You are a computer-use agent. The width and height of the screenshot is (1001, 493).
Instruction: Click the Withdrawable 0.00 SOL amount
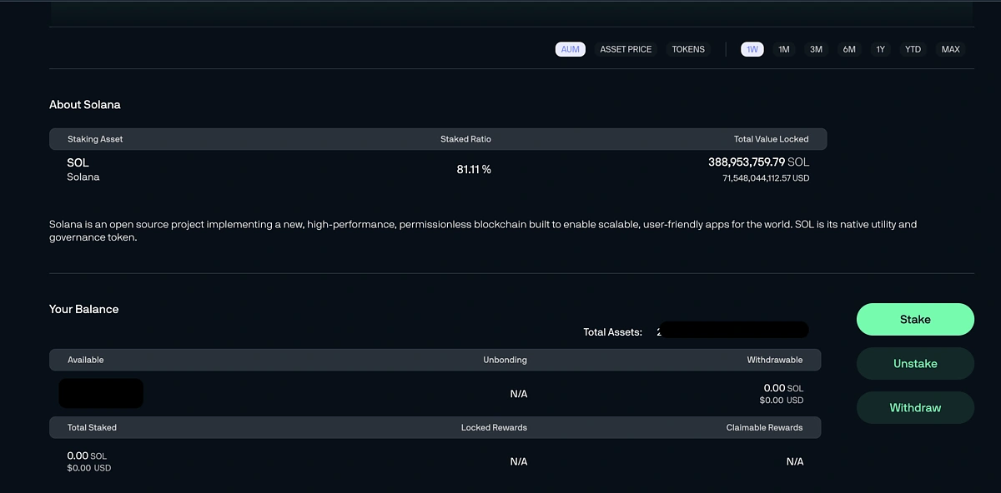[783, 388]
